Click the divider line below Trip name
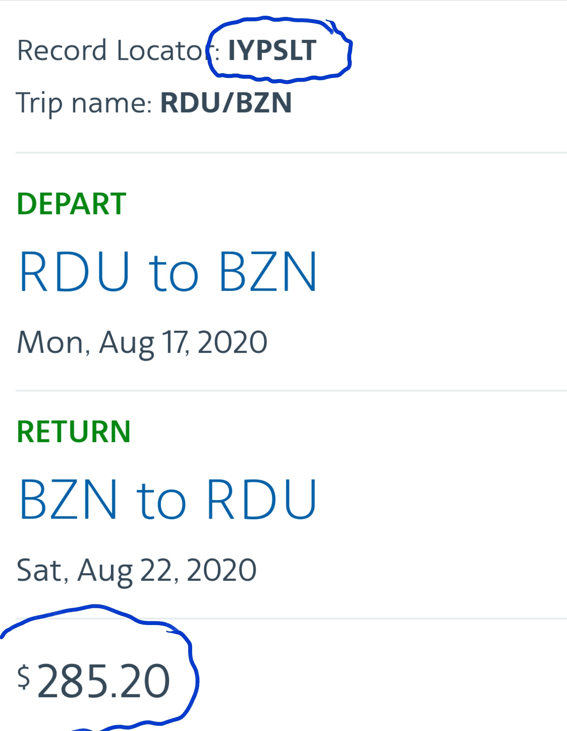The image size is (567, 731). (291, 152)
